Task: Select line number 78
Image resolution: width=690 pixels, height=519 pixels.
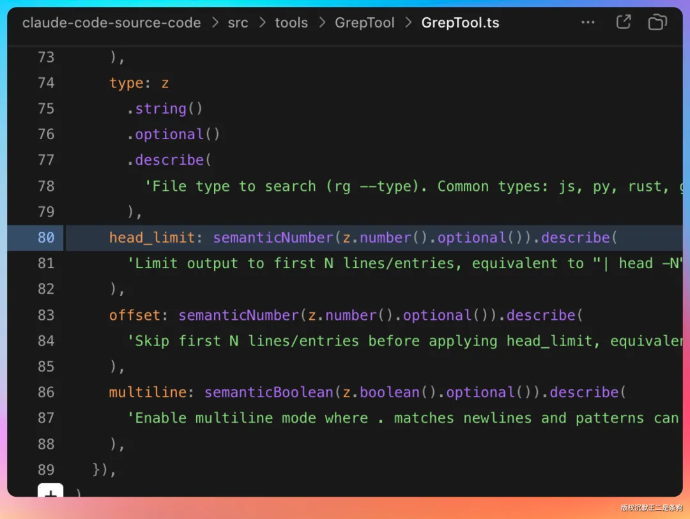Action: click(x=46, y=186)
